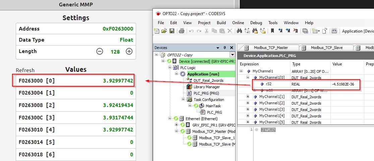Select DUT_Real_2words in device tree
The width and height of the screenshot is (374, 161).
208,80
